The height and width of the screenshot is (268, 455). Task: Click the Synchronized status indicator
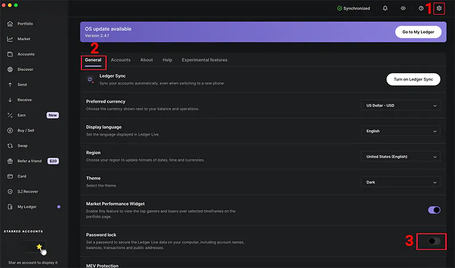pos(353,9)
